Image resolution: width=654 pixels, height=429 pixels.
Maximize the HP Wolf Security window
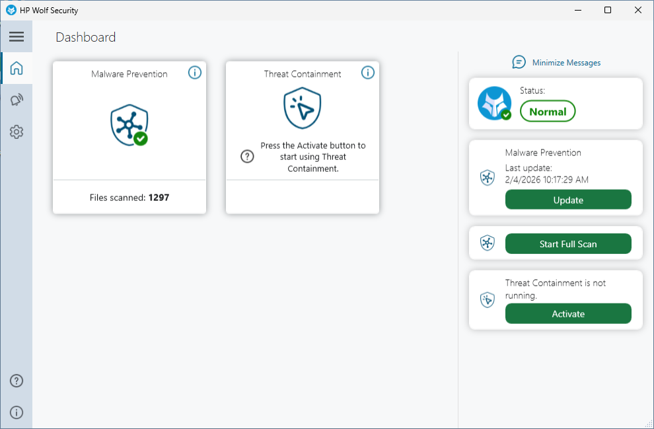608,10
